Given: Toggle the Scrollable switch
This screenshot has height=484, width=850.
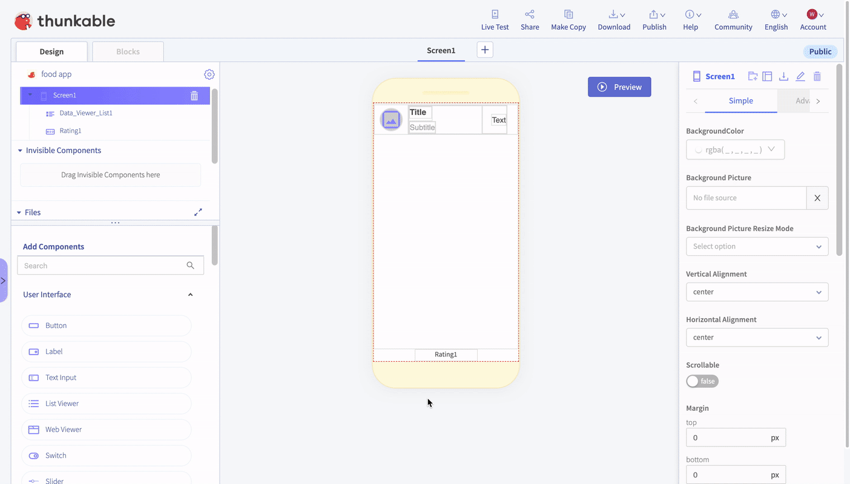Looking at the screenshot, I should (x=702, y=381).
